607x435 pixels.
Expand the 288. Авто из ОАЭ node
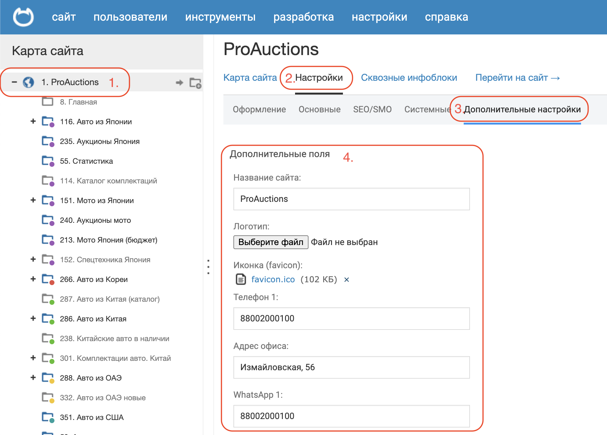point(33,377)
